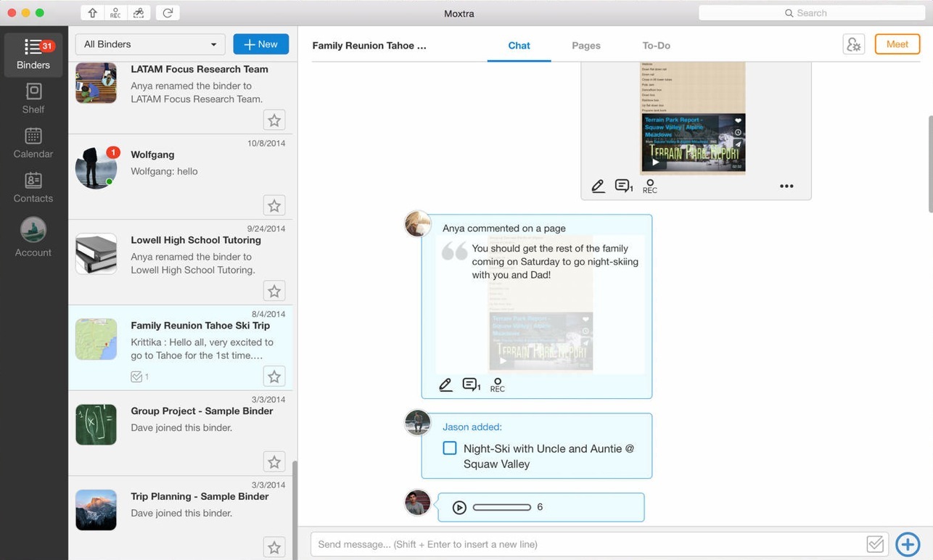
Task: Open the Calendar in sidebar
Action: click(33, 142)
